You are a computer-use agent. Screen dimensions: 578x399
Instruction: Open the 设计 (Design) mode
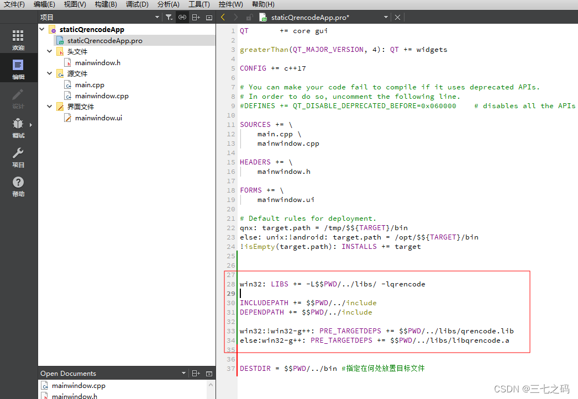point(18,99)
